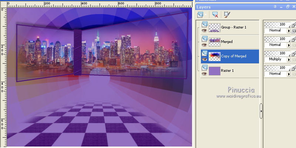Click the Multiply blend mode field

pos(275,60)
